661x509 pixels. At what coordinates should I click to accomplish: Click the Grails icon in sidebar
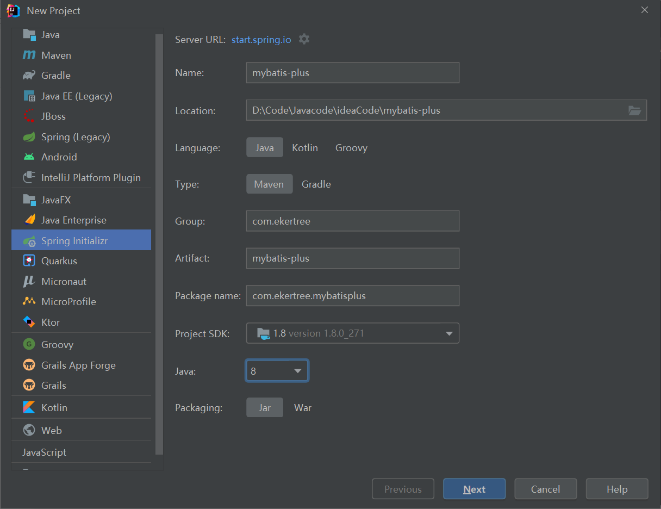click(29, 386)
